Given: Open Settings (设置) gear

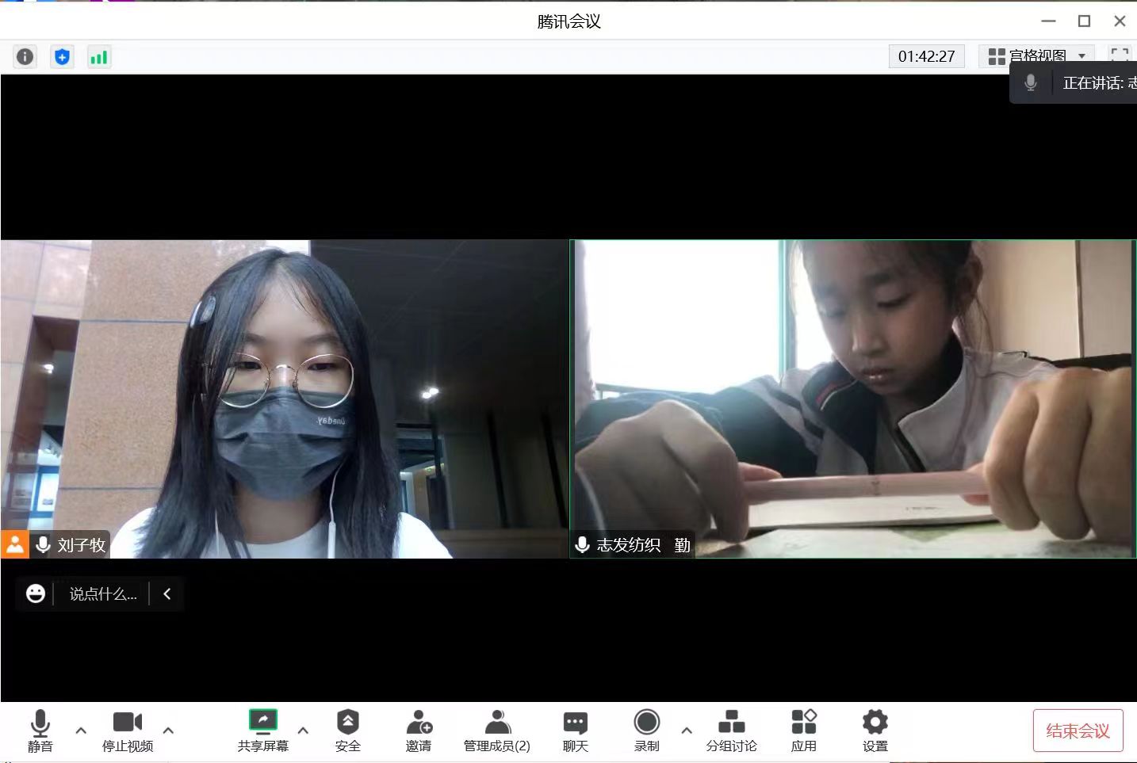Looking at the screenshot, I should 875,731.
